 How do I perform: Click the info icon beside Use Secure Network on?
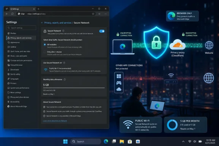[64, 63]
